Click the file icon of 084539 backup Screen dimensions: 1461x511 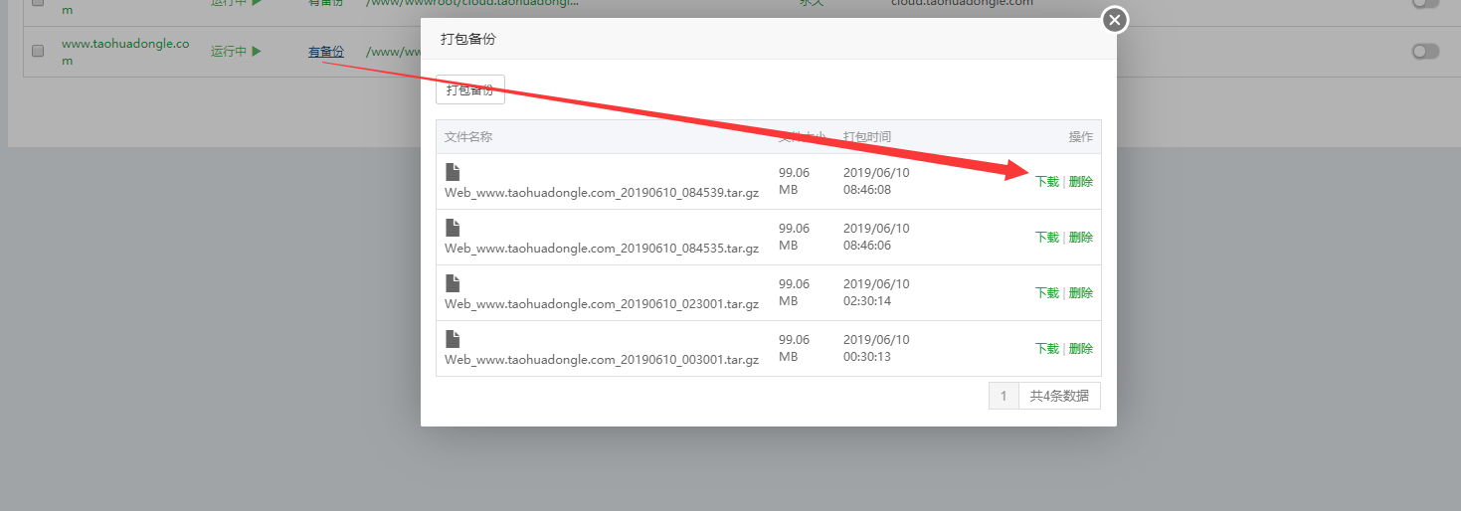coord(453,172)
